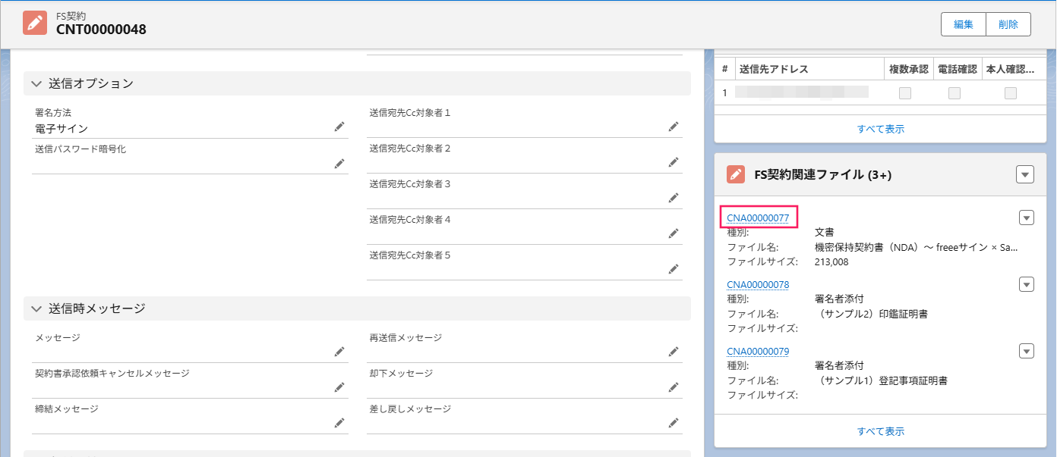
Task: Click the record title CNT00000048
Action: 101,30
